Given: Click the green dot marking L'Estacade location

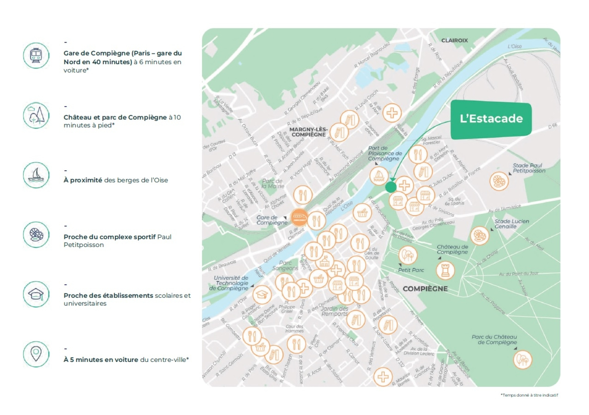Looking at the screenshot, I should tap(391, 187).
